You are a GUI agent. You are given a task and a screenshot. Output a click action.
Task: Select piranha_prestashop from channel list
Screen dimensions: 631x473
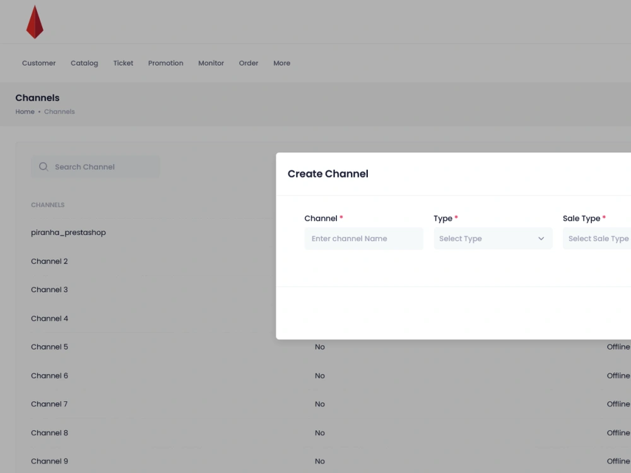(68, 232)
